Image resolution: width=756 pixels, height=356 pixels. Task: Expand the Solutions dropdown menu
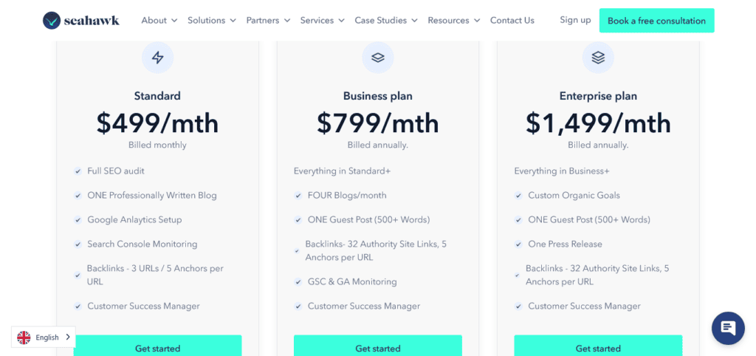tap(211, 21)
